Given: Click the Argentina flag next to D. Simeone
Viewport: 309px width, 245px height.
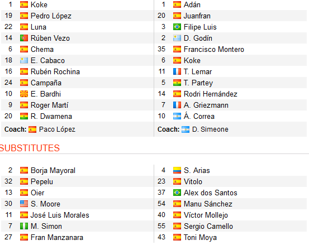Looking at the screenshot, I should coord(186,129).
